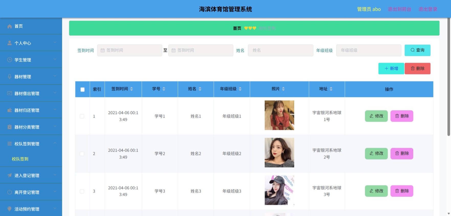
Task: Click 宇宙银河系地球 2号 address cell
Action: pyautogui.click(x=327, y=154)
